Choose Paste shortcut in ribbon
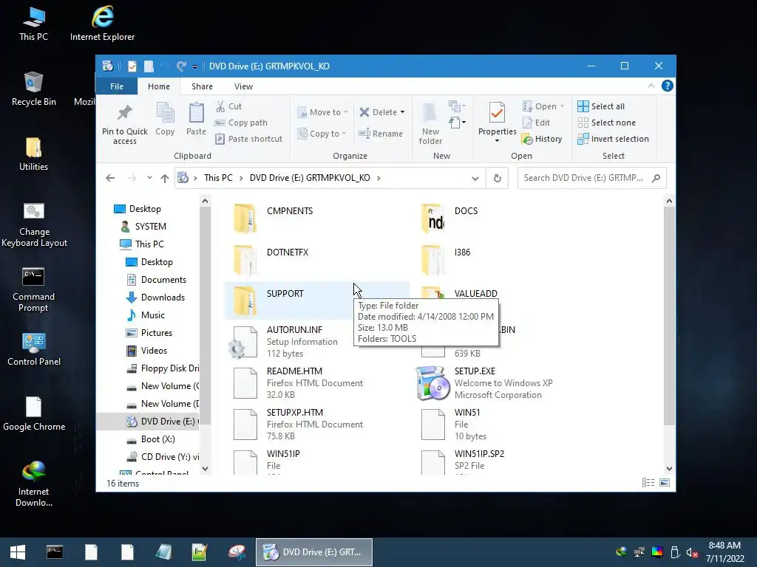This screenshot has height=567, width=757. point(248,139)
